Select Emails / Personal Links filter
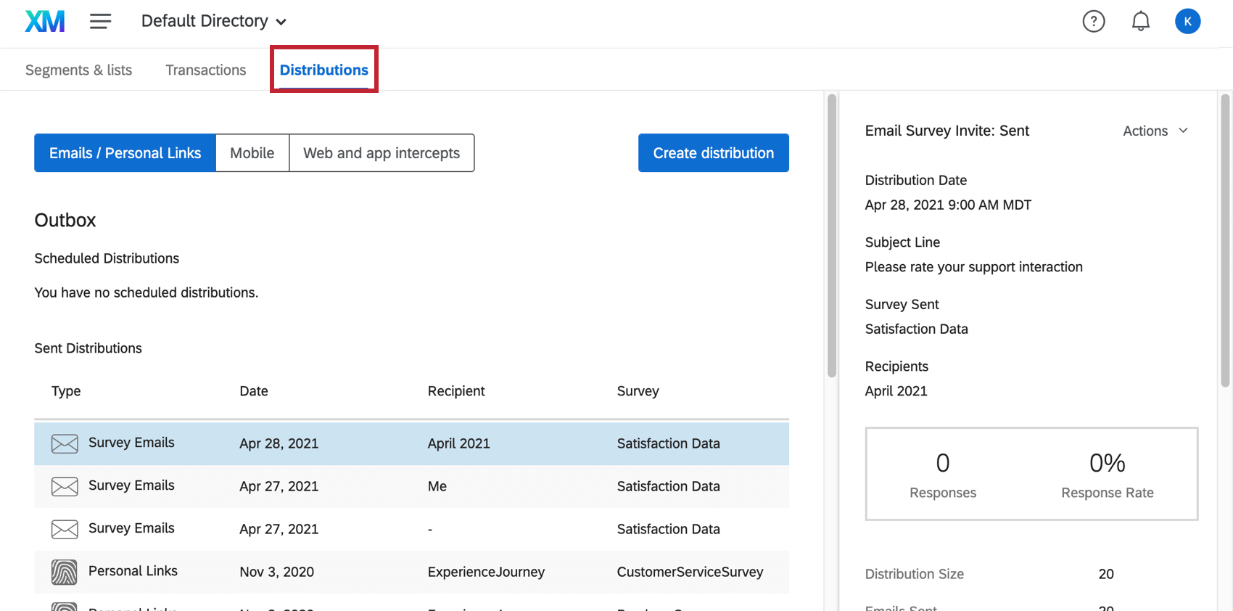 click(125, 153)
